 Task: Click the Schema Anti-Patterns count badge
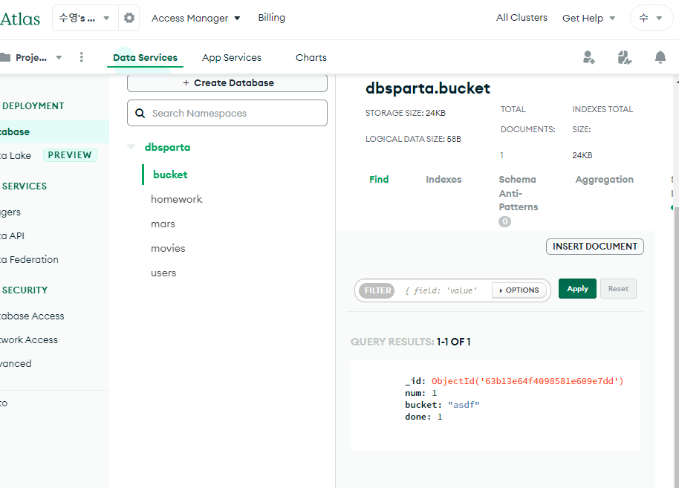tap(504, 221)
